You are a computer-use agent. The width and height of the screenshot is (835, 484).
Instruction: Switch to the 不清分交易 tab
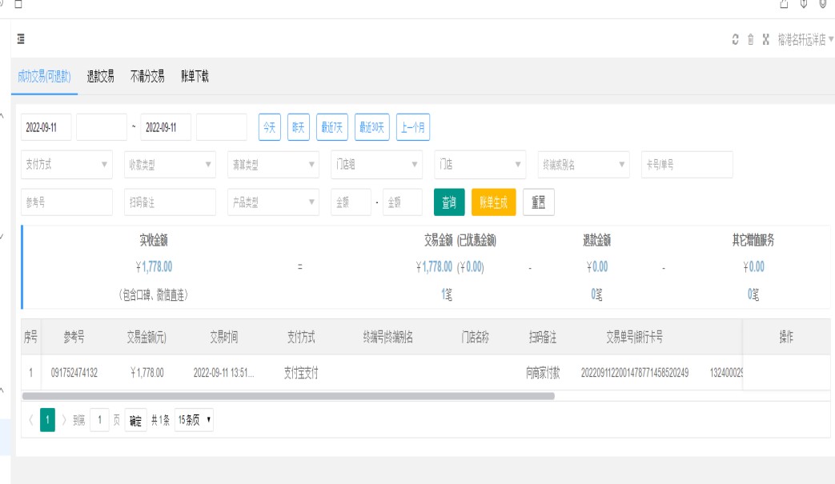pyautogui.click(x=147, y=77)
